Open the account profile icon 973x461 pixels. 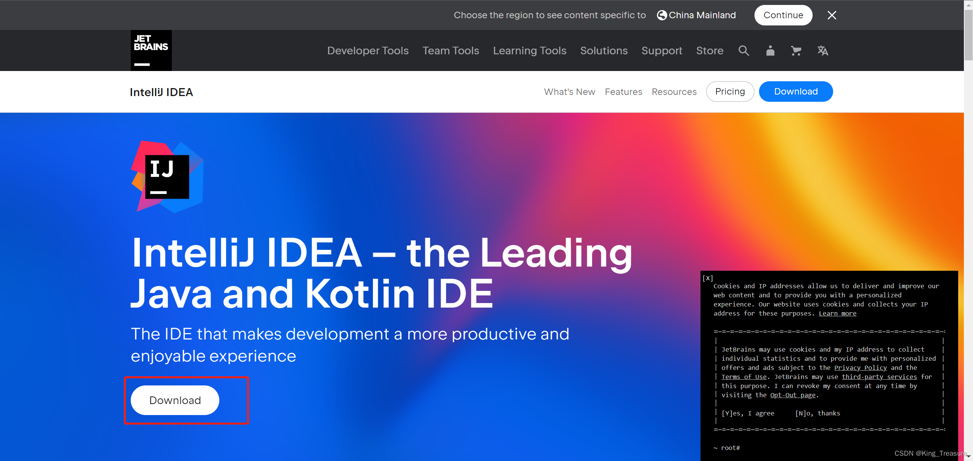click(770, 51)
